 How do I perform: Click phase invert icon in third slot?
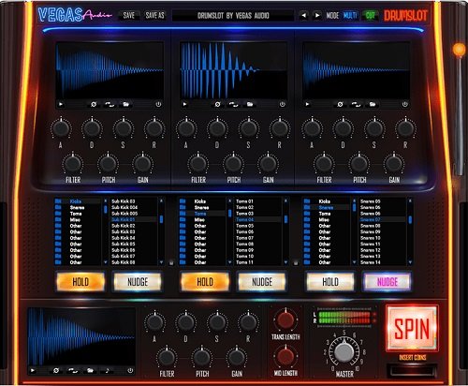click(340, 104)
